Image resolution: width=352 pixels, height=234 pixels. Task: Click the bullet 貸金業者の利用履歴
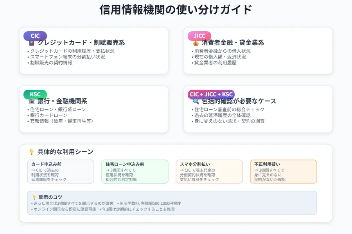click(x=214, y=63)
